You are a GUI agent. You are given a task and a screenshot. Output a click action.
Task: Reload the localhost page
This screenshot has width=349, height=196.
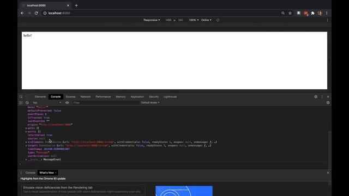pos(37,13)
